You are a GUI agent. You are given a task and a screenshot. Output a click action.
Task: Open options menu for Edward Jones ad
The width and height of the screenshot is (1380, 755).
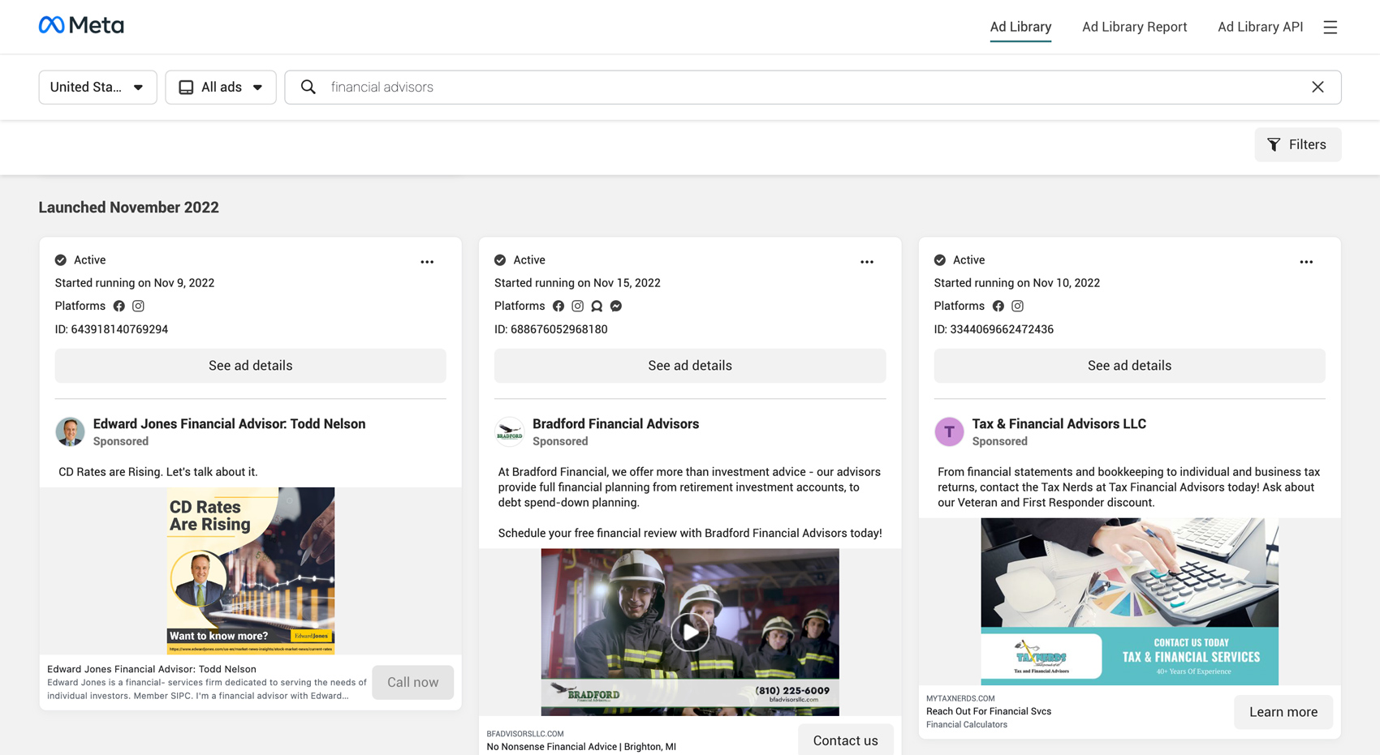pos(427,262)
